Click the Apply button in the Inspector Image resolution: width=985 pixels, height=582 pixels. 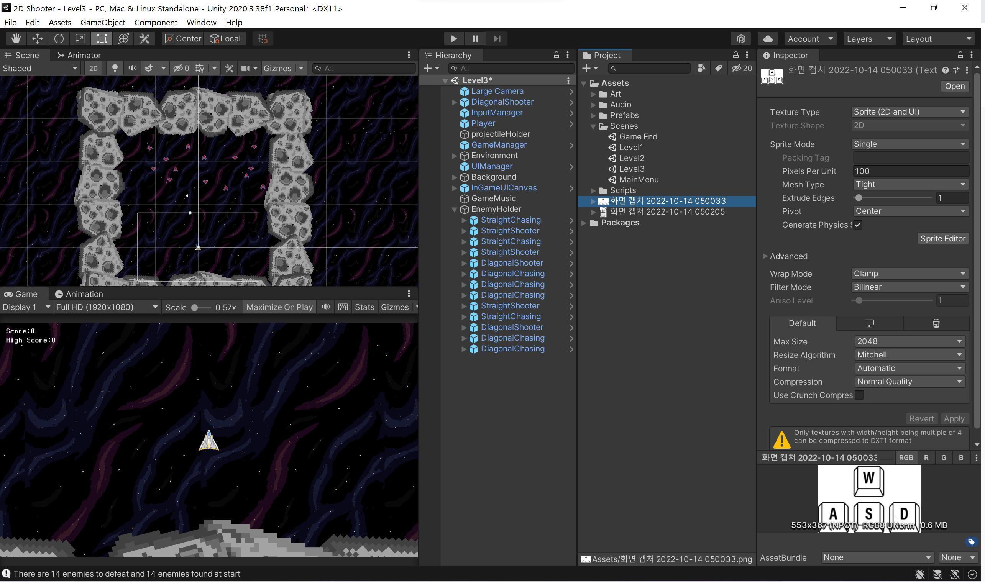954,418
